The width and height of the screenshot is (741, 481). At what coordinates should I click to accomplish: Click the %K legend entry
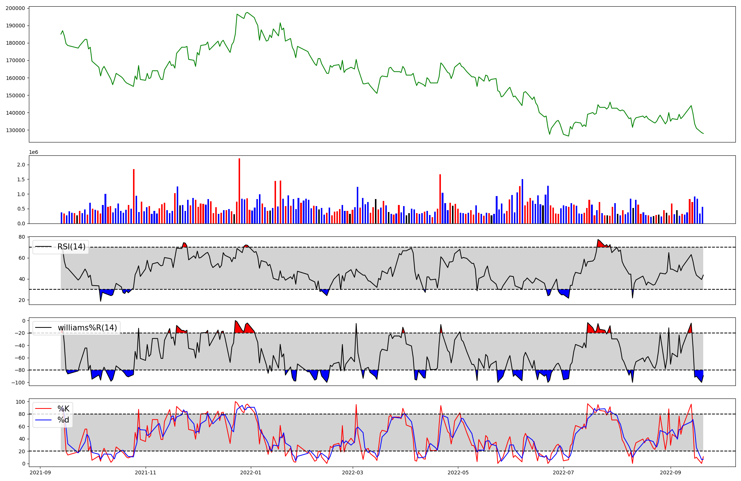pos(63,408)
